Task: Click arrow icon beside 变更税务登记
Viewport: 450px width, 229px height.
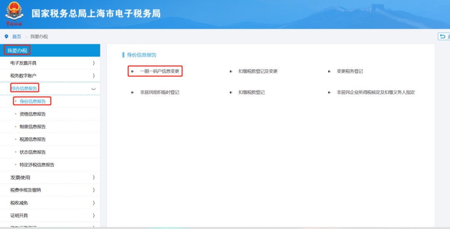Action: click(x=329, y=71)
